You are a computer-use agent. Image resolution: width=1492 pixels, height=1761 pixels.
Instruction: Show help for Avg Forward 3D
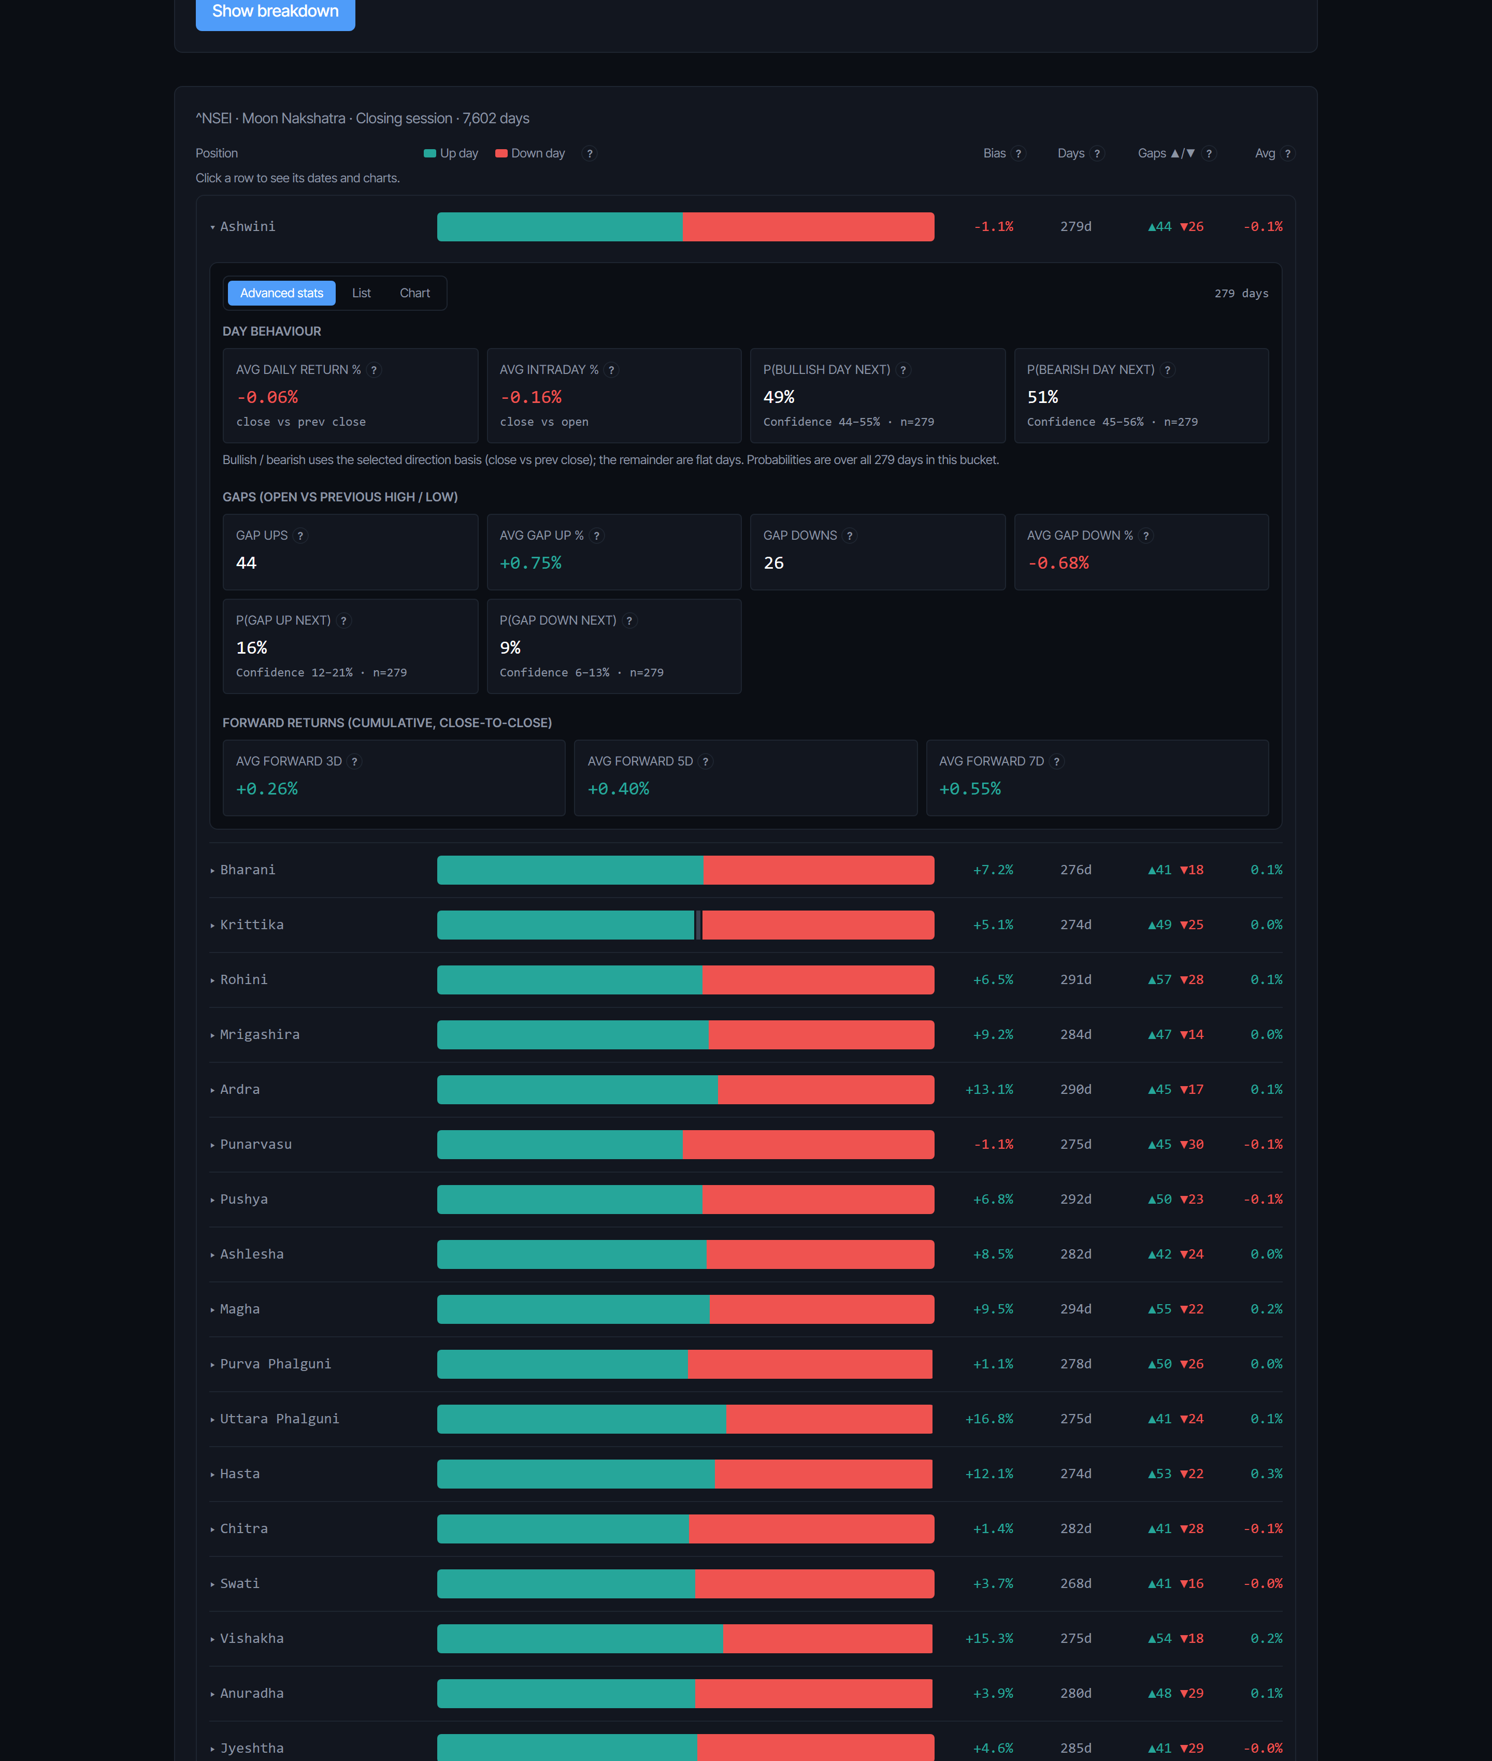click(x=354, y=762)
